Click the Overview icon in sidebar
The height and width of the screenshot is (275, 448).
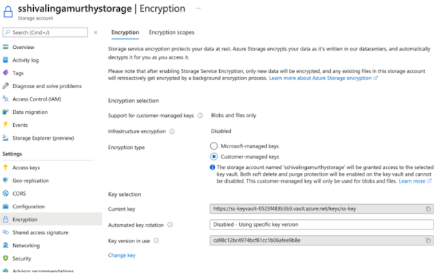tap(6, 47)
